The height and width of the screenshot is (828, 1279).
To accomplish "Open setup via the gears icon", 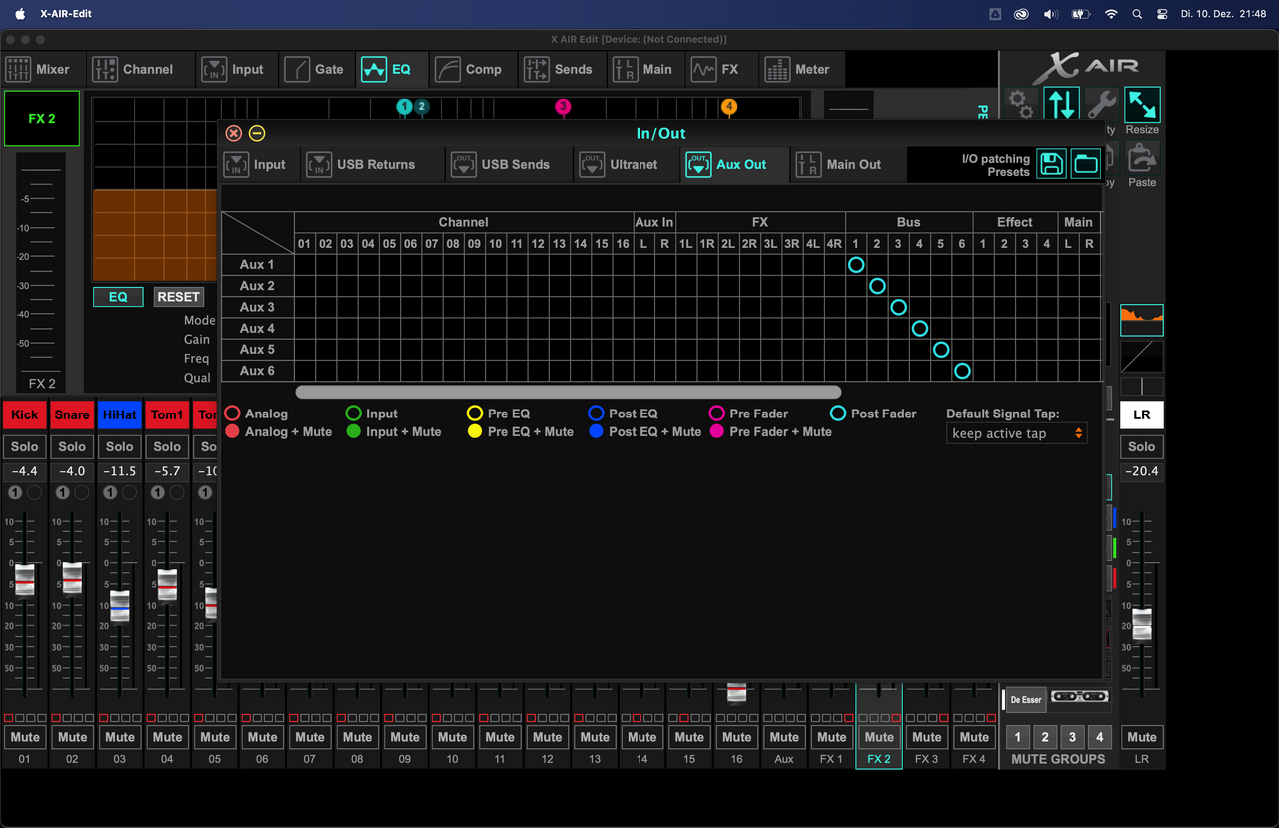I will coord(1020,104).
